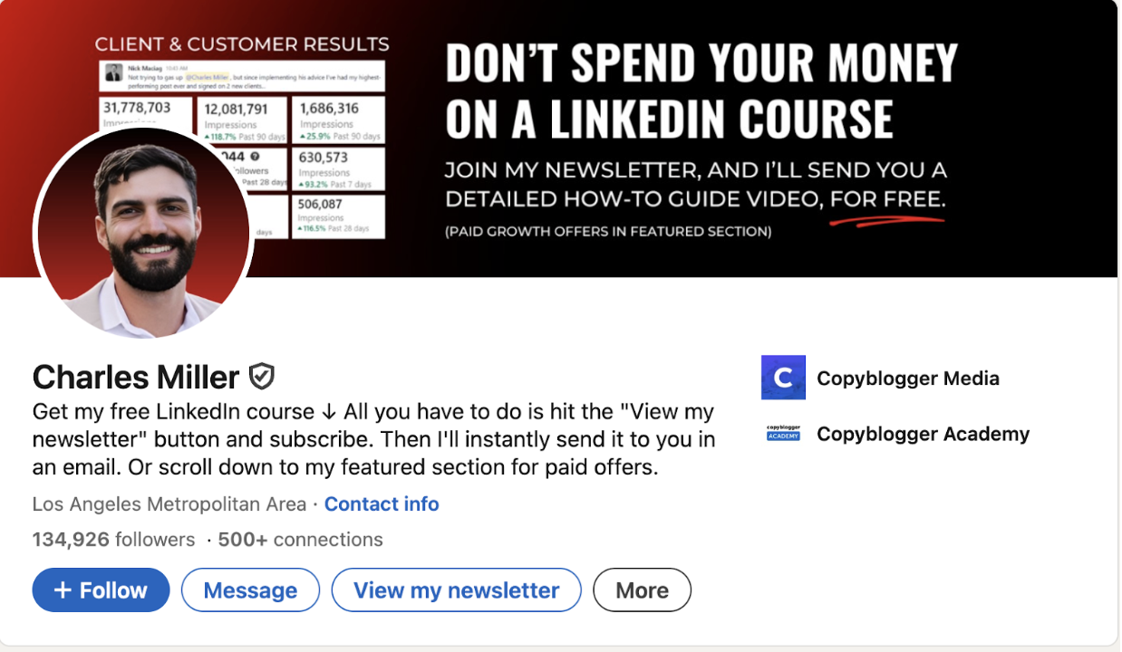Click the 1,686,316 impressions card in banner
Viewport: 1122px width, 652px height.
(x=339, y=120)
